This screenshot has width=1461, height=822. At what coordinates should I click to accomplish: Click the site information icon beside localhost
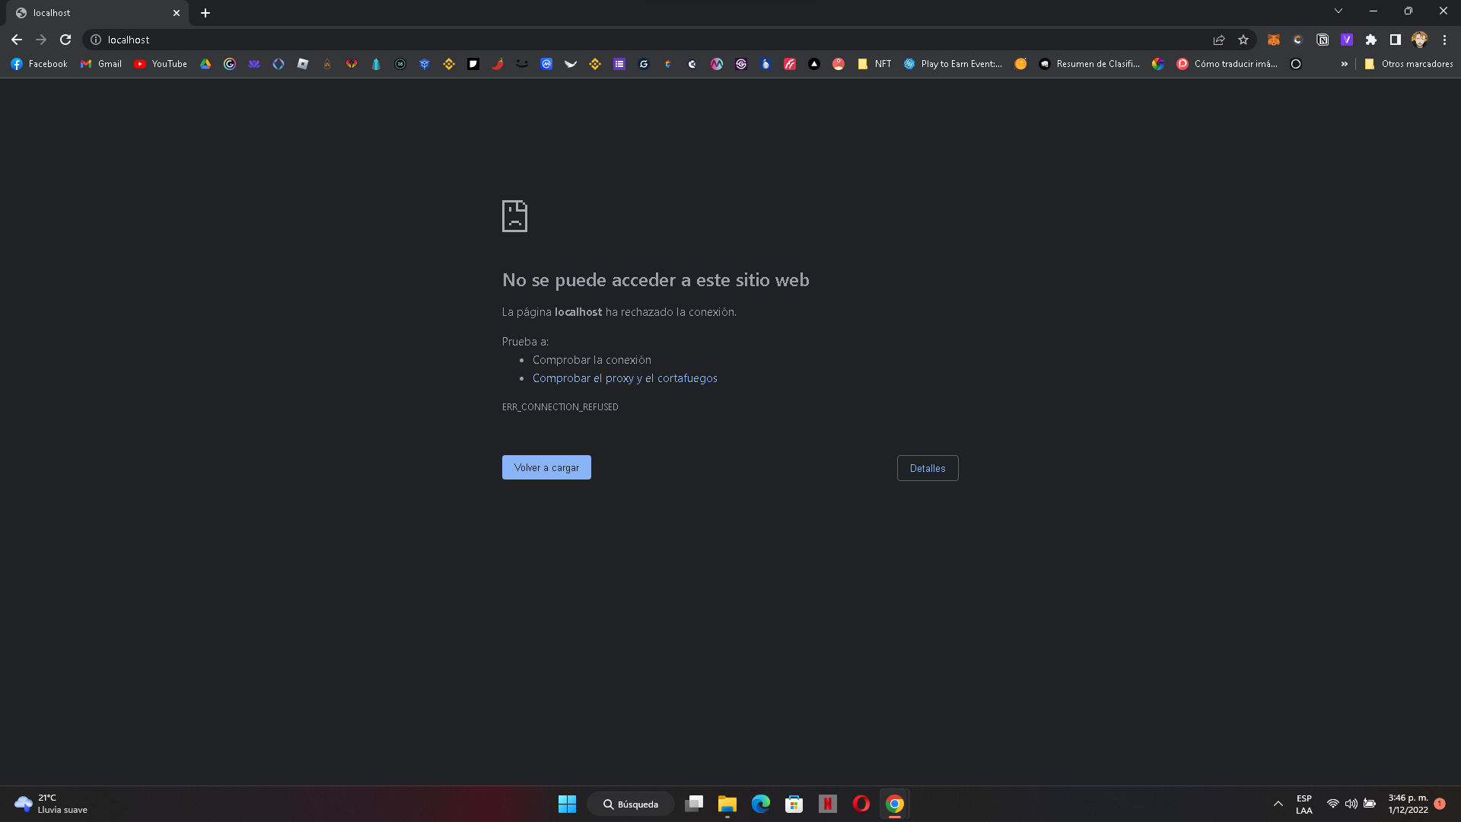coord(96,40)
